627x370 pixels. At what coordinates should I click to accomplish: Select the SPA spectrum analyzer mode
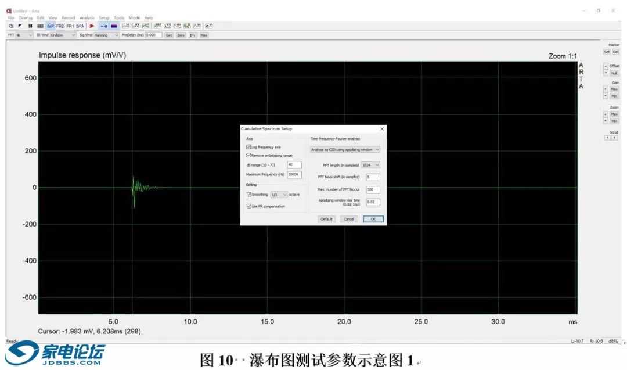pos(80,26)
